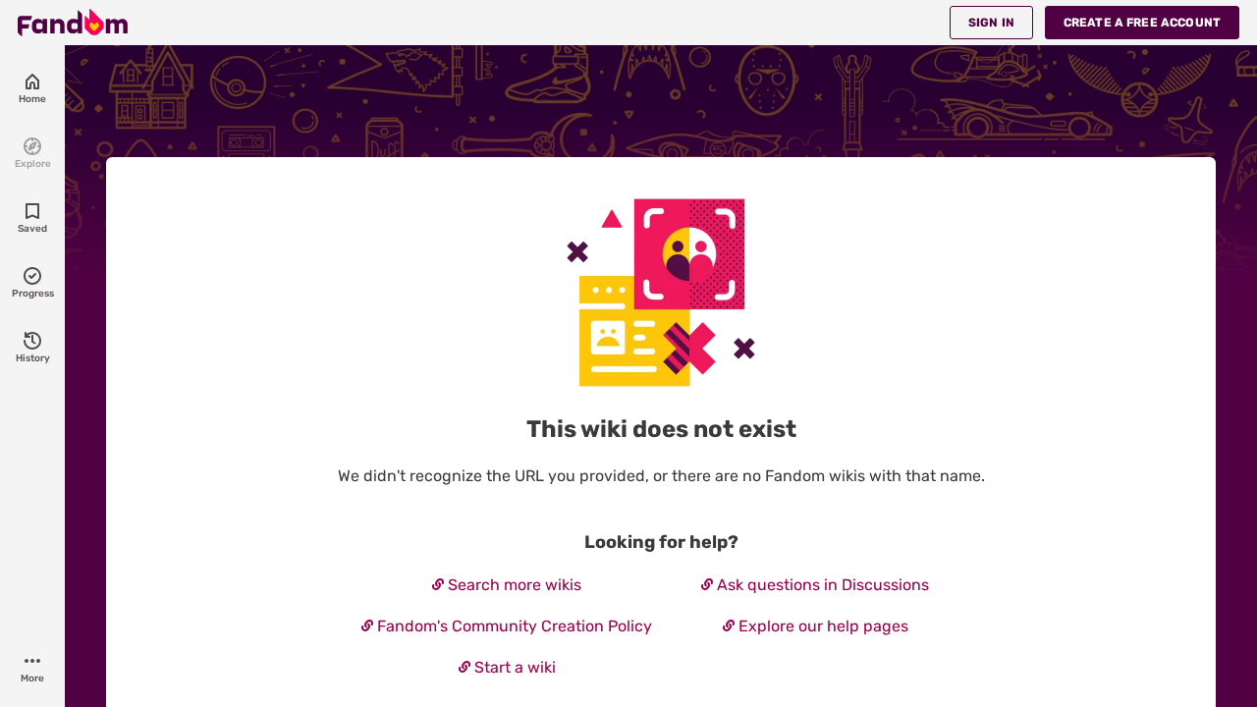Open the Fandom logo homepage
Viewport: 1257px width, 707px height.
73,23
